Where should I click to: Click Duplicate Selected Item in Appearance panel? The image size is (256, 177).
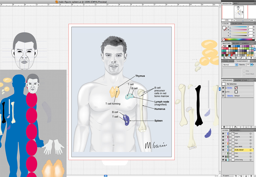(246, 127)
